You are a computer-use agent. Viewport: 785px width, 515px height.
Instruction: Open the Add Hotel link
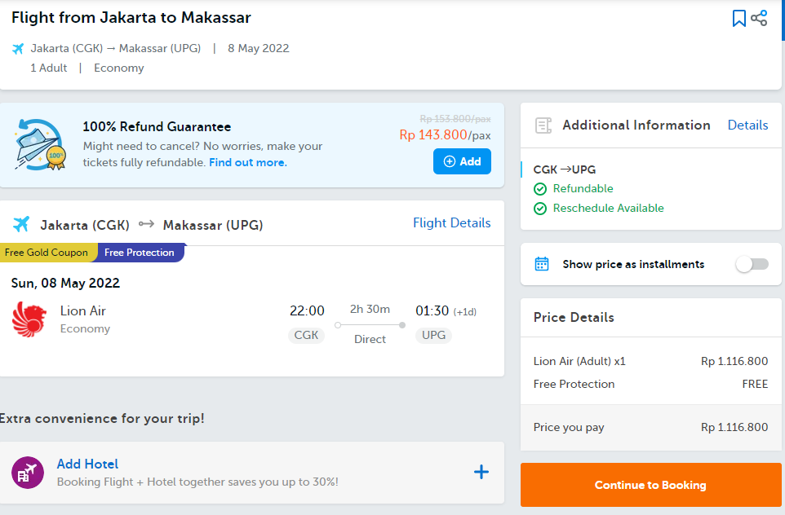(x=87, y=464)
